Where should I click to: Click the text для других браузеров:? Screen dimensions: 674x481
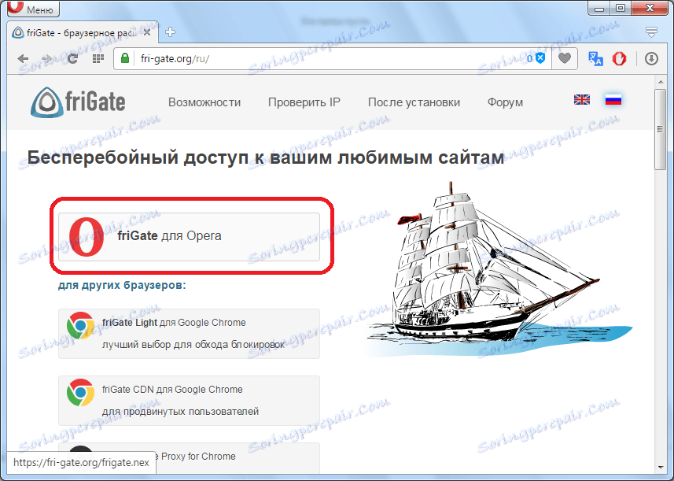122,285
